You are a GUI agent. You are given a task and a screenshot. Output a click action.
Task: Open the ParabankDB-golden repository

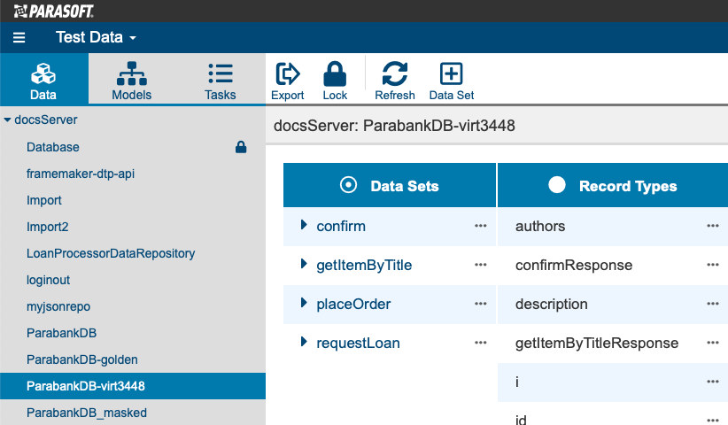click(82, 359)
